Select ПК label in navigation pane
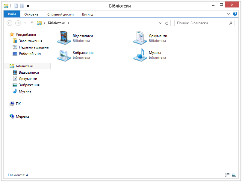Image resolution: width=242 pixels, height=182 pixels. 18,104
